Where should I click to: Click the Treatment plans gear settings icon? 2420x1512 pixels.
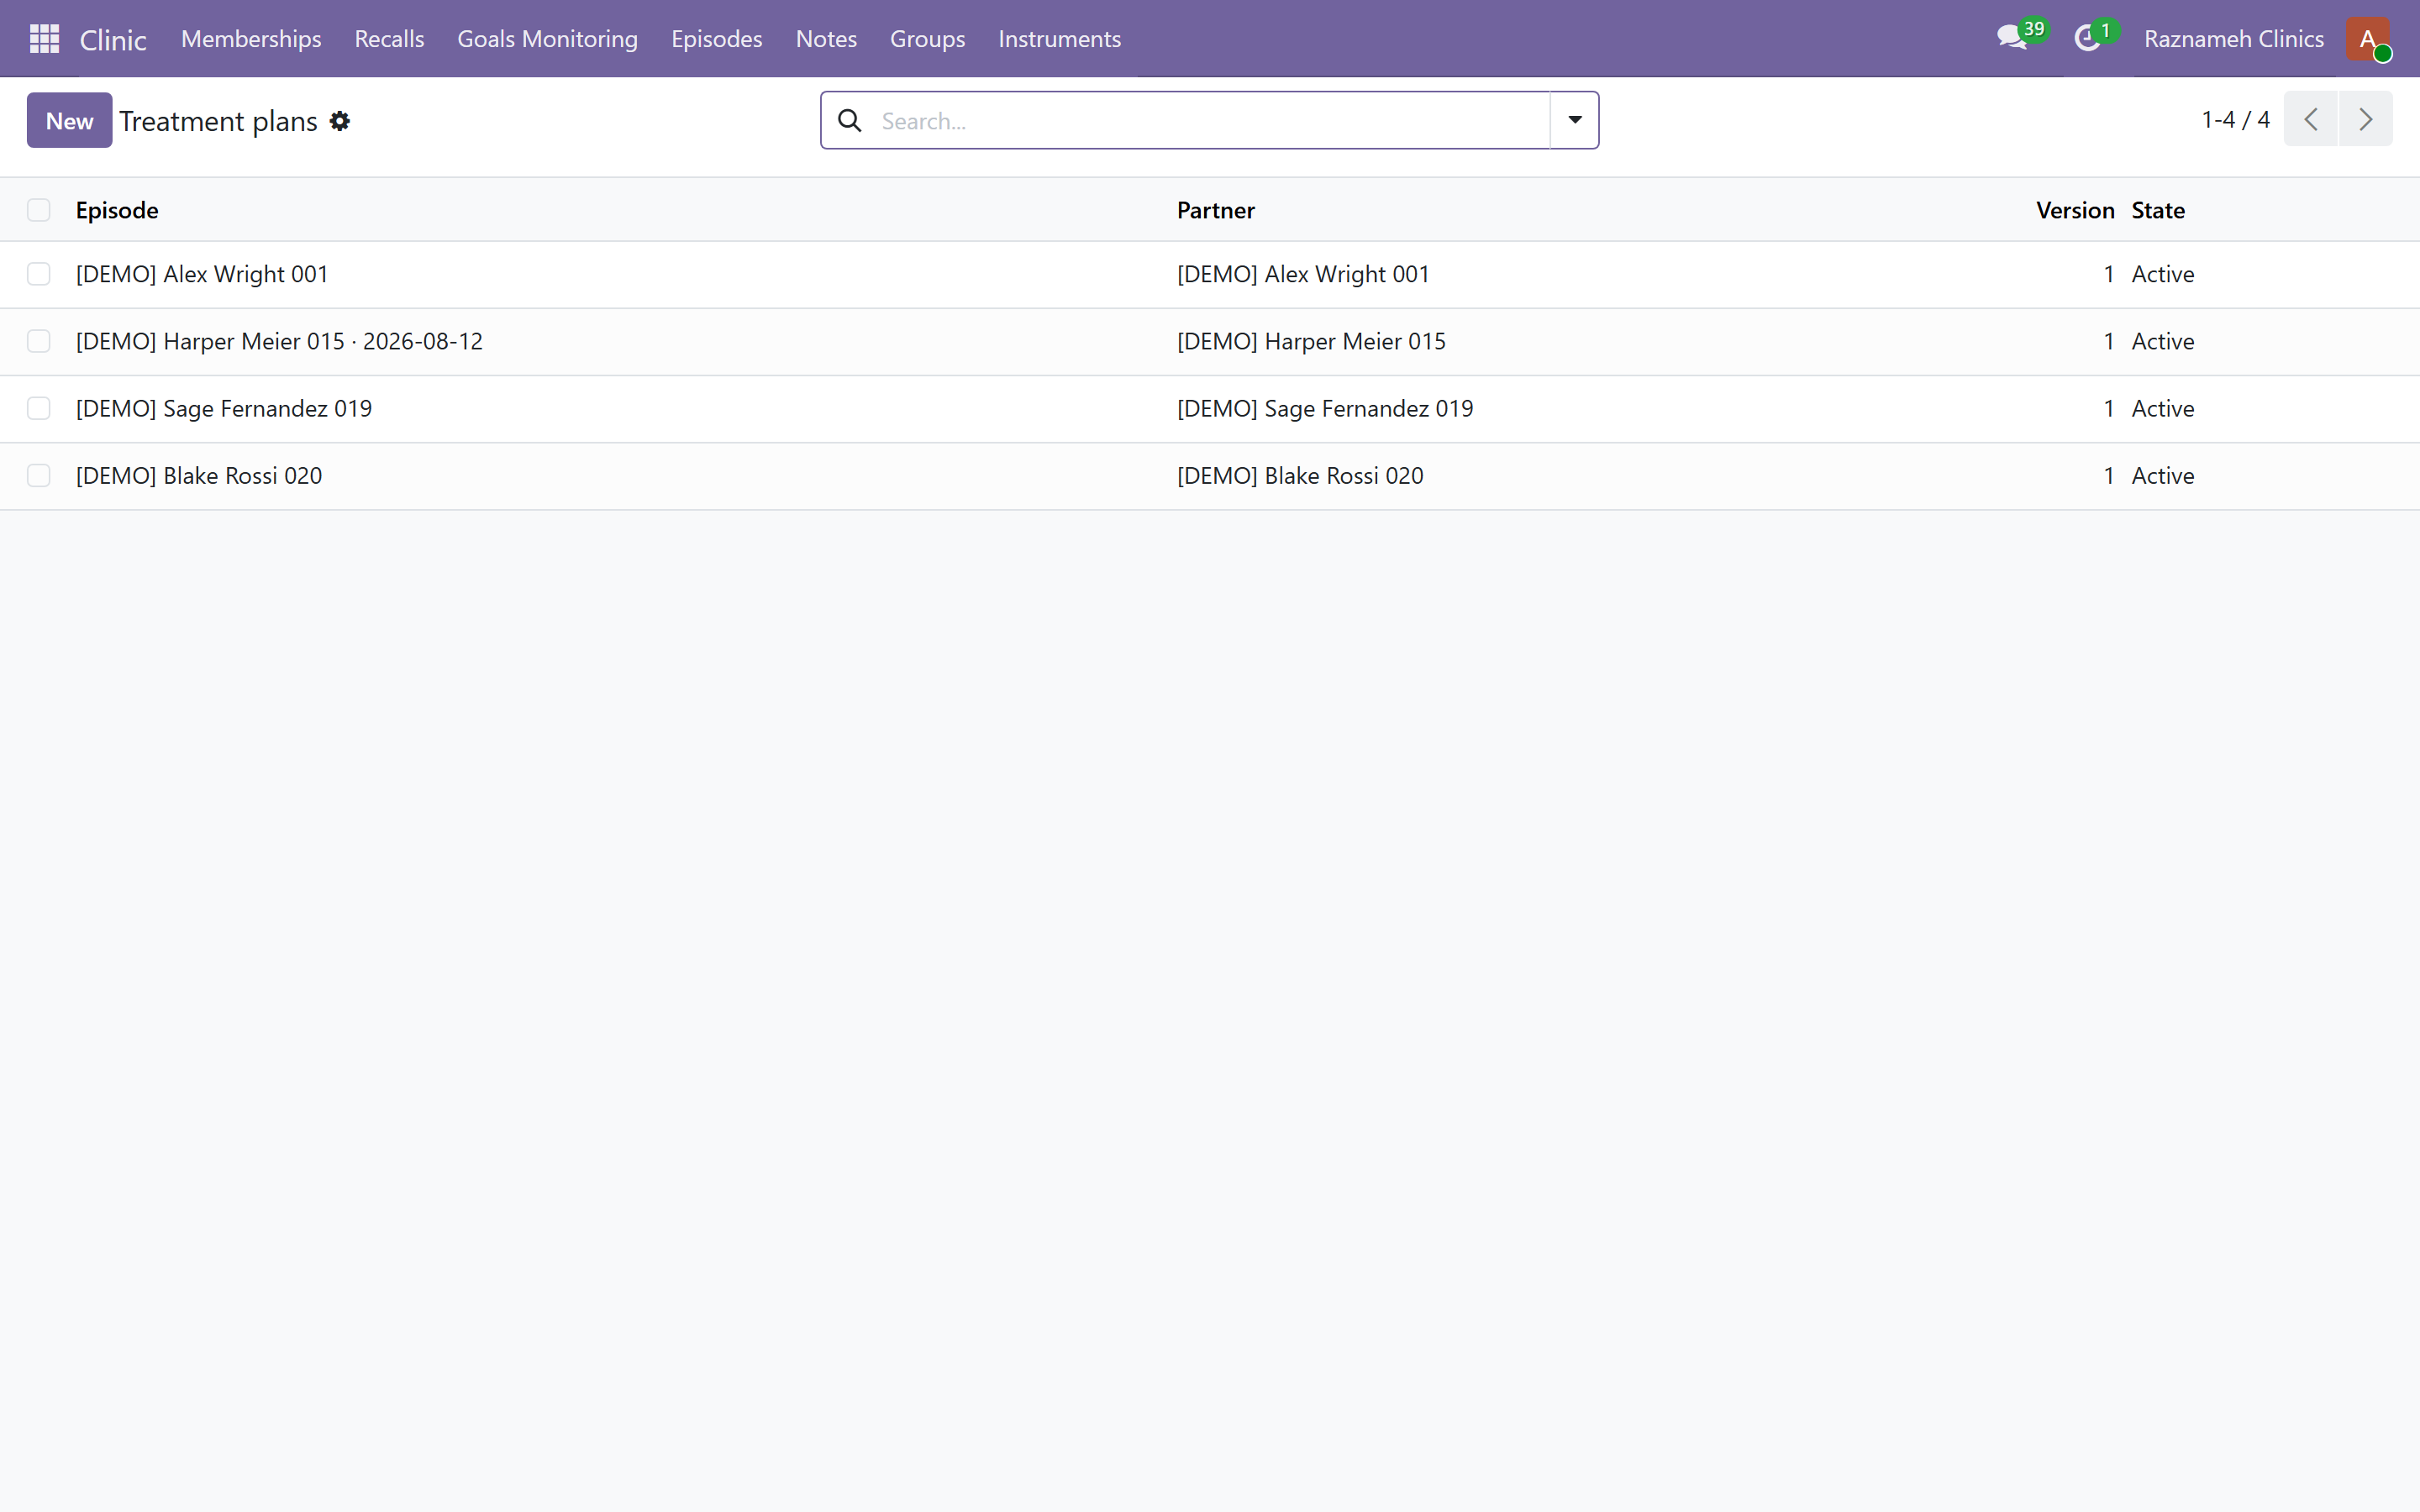click(340, 121)
